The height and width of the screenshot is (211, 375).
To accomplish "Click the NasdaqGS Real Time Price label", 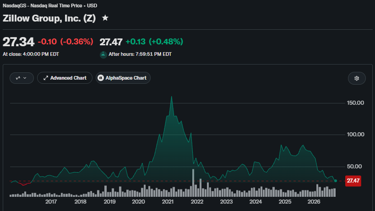I will [x=50, y=5].
